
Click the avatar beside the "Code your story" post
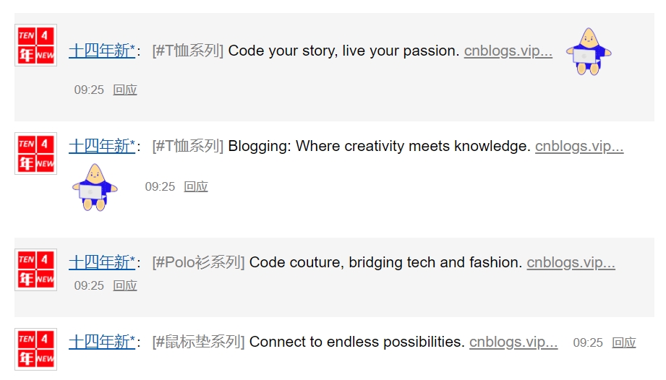[35, 45]
